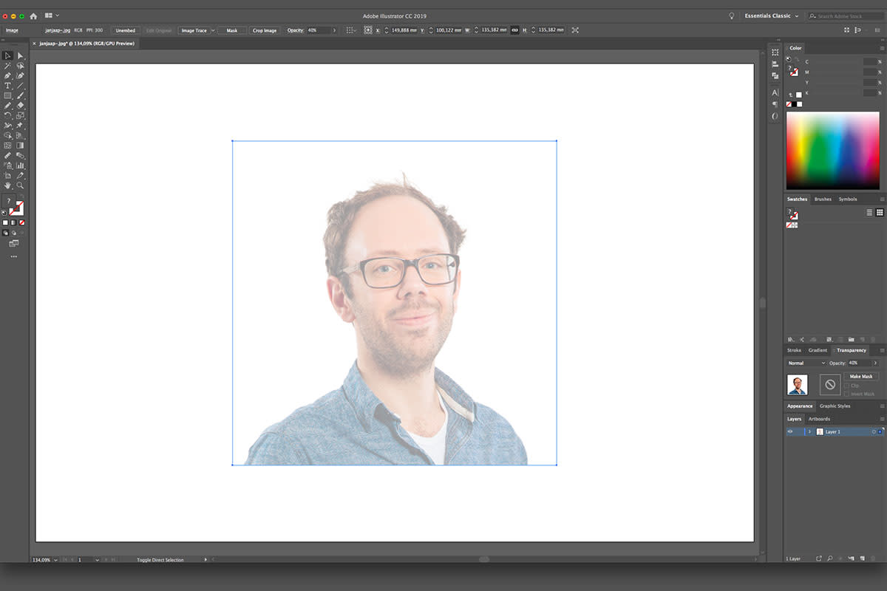Select the Type tool
Viewport: 887px width, 591px height.
point(7,86)
